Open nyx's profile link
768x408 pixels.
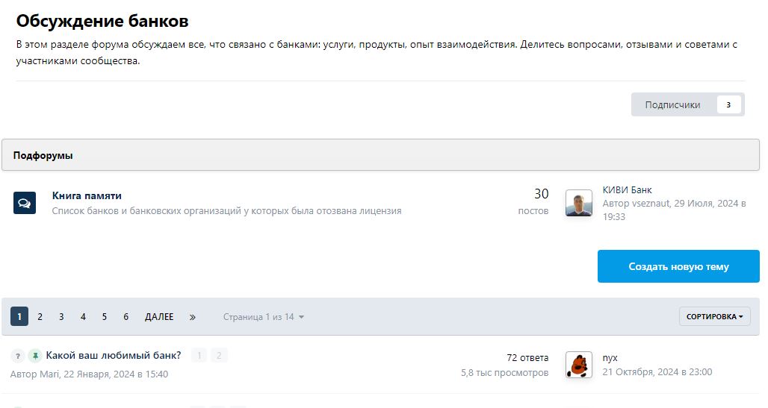[x=610, y=357]
